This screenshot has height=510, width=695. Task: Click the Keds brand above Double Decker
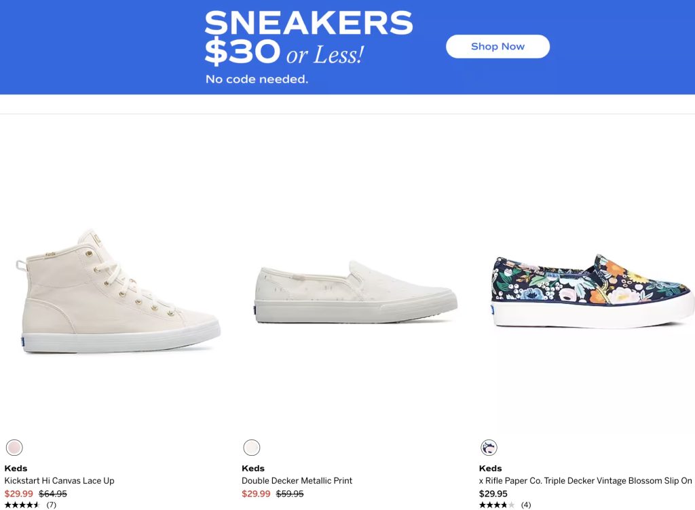pos(253,469)
